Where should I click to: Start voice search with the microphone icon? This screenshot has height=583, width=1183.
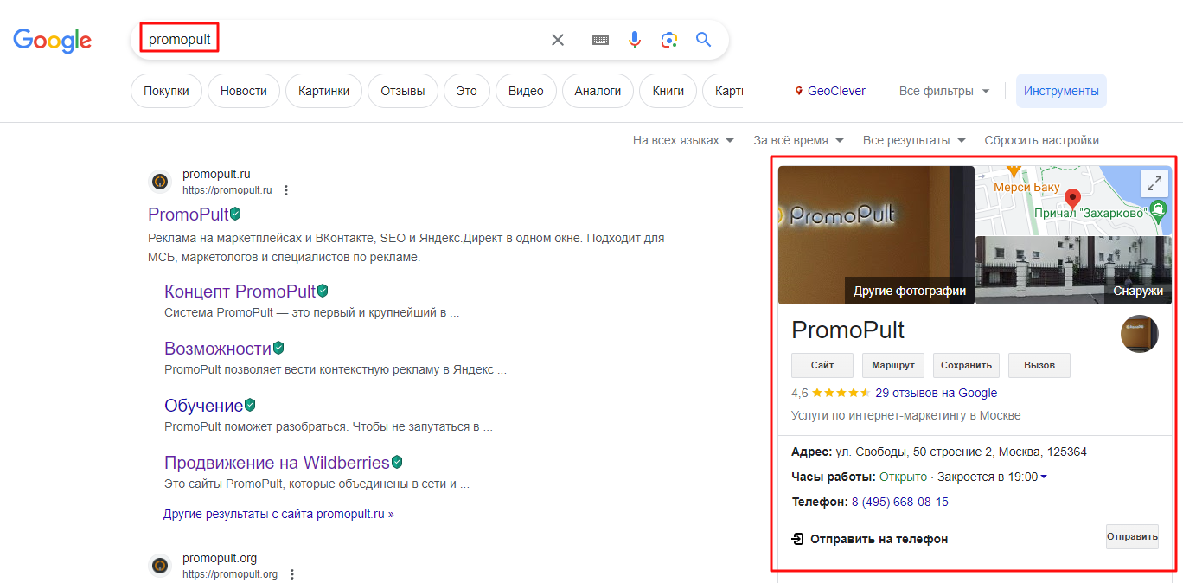635,40
